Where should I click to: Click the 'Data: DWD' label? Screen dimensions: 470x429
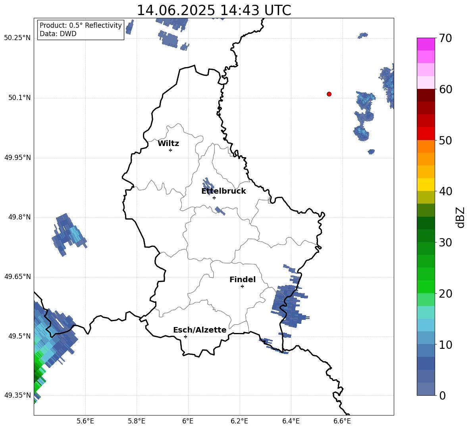[x=58, y=34]
